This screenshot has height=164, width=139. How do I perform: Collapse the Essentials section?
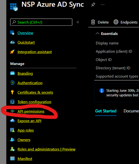(x=97, y=33)
